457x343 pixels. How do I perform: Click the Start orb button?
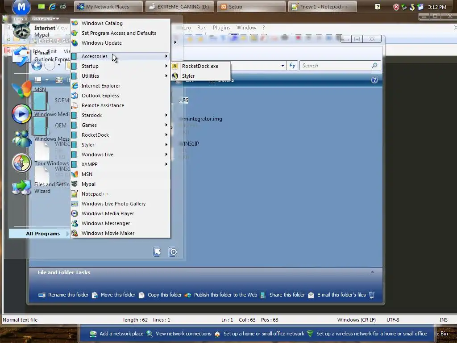[21, 7]
